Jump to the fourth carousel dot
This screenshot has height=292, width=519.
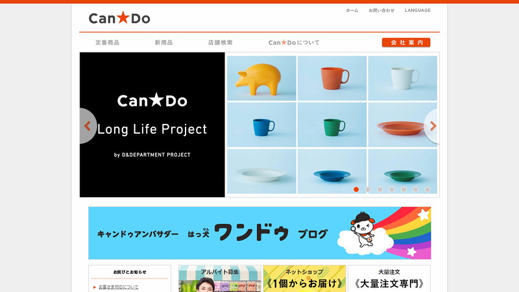click(x=392, y=189)
